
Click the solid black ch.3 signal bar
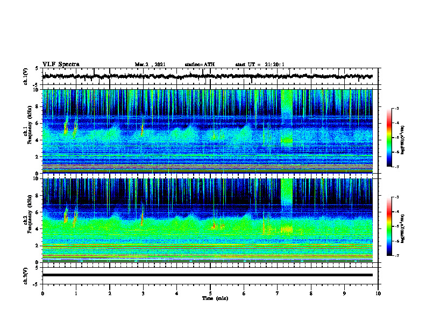pos(207,275)
